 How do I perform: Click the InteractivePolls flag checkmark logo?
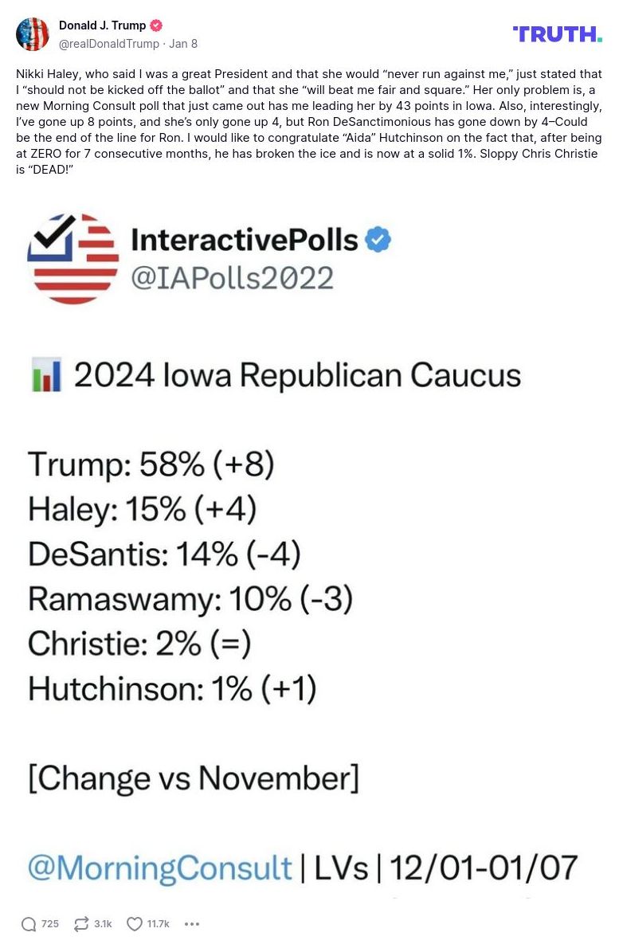pyautogui.click(x=73, y=258)
